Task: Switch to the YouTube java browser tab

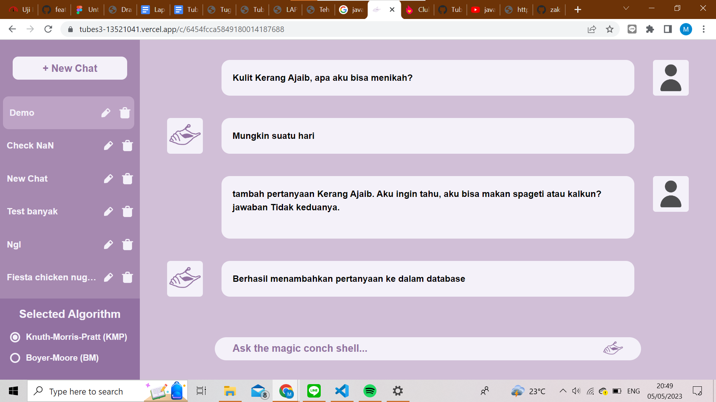Action: [484, 10]
